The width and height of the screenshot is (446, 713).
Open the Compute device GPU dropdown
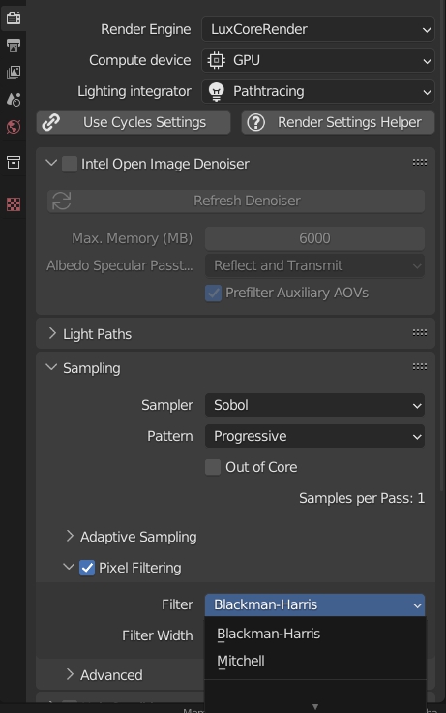pyautogui.click(x=318, y=60)
